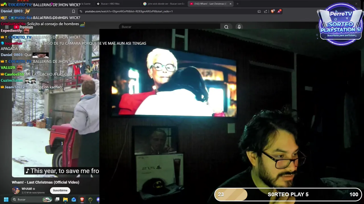Click the 2,12 M de suscriptores text

[33, 193]
